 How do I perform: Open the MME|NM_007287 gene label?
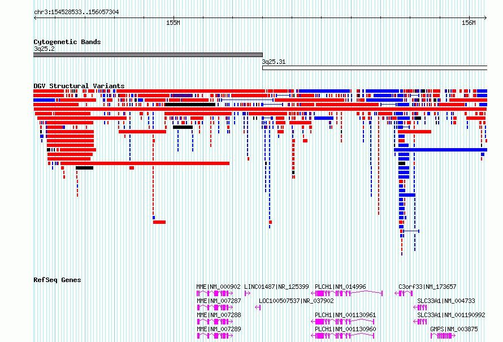[x=219, y=301]
